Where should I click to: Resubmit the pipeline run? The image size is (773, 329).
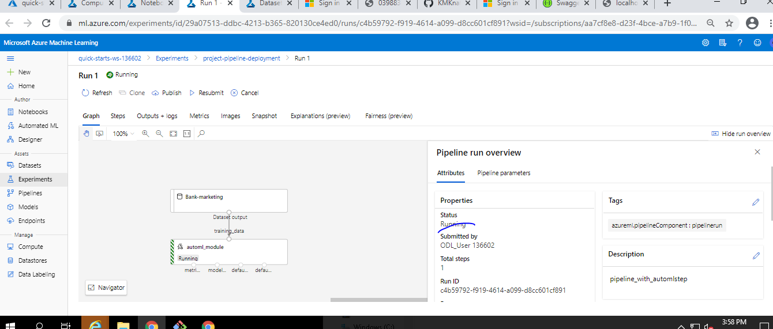(x=206, y=93)
